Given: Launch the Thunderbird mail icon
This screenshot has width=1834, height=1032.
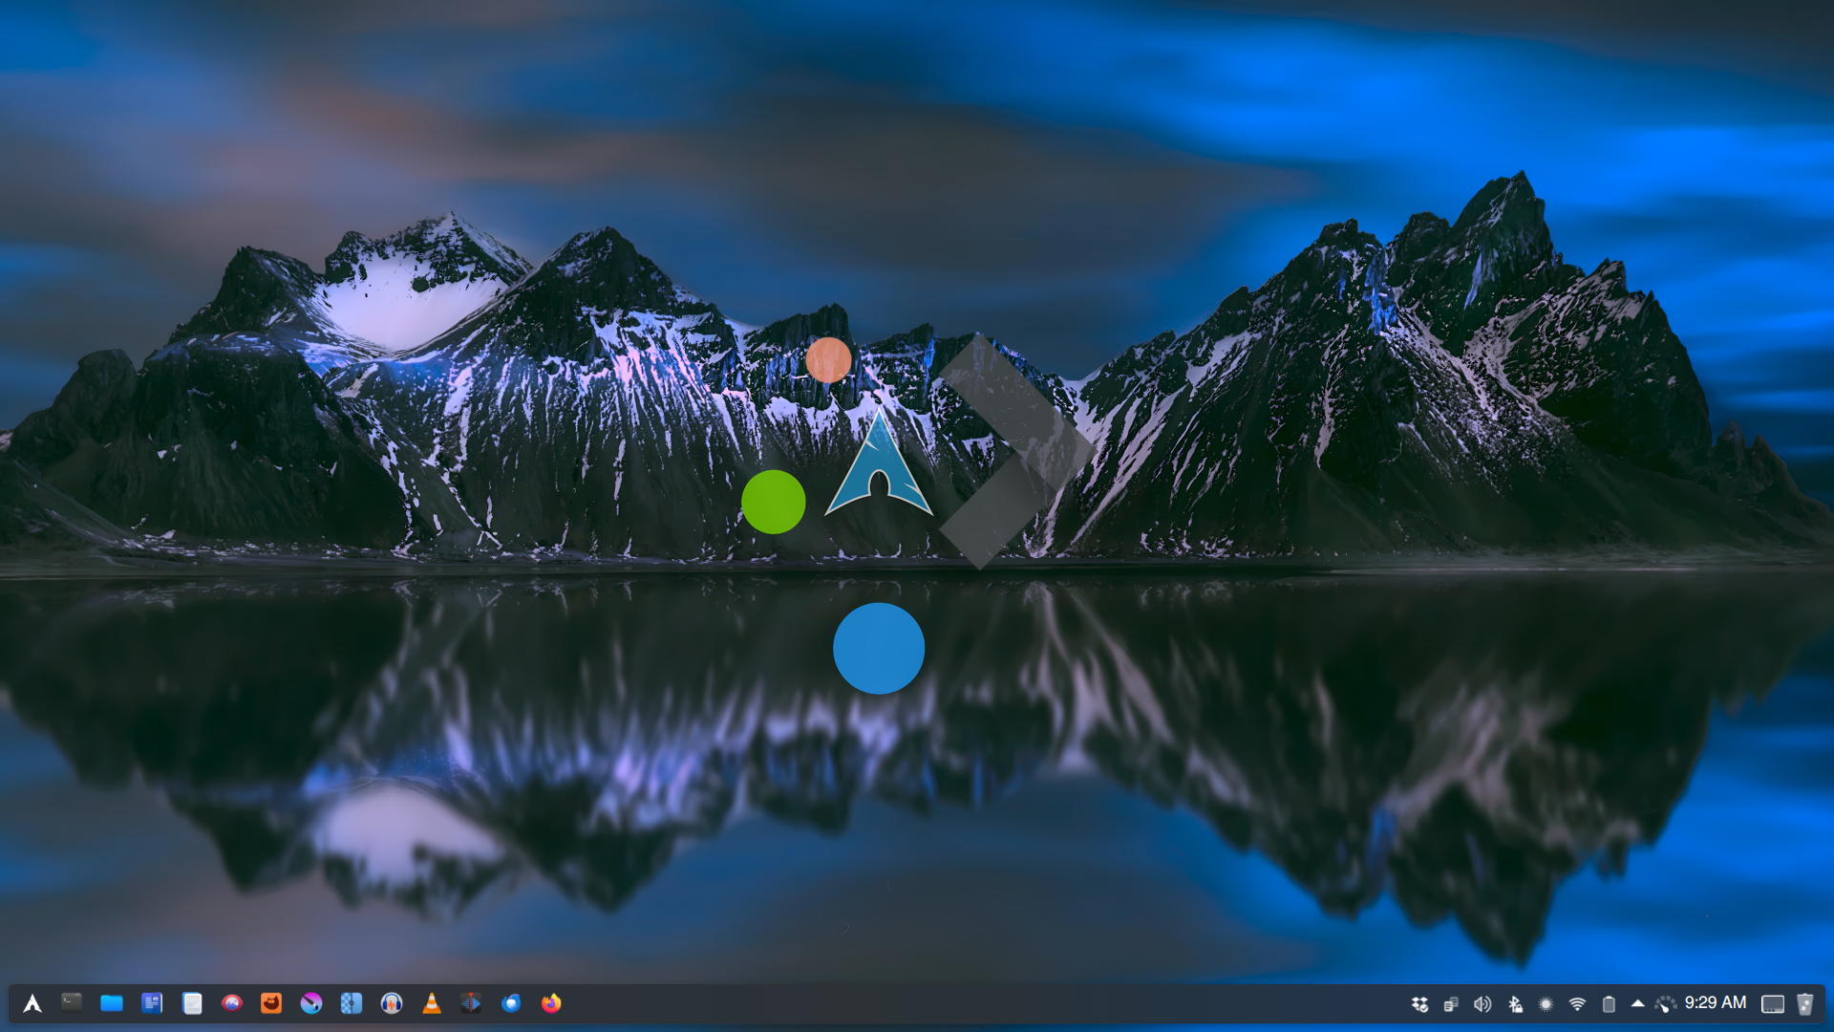Looking at the screenshot, I should tap(511, 1003).
